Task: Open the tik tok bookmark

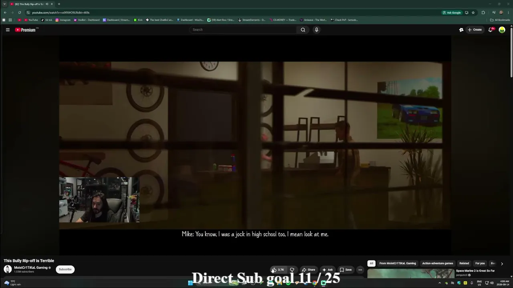Action: [47, 20]
